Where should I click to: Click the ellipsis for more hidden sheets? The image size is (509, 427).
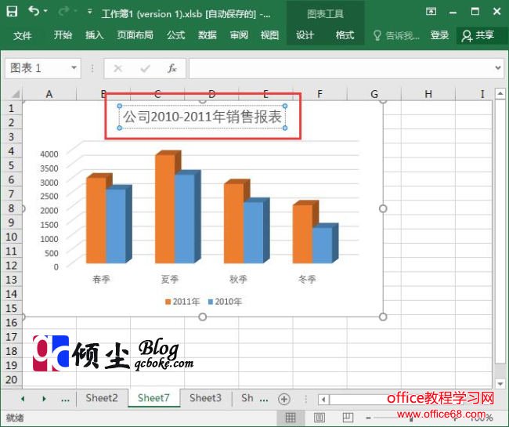(65, 400)
